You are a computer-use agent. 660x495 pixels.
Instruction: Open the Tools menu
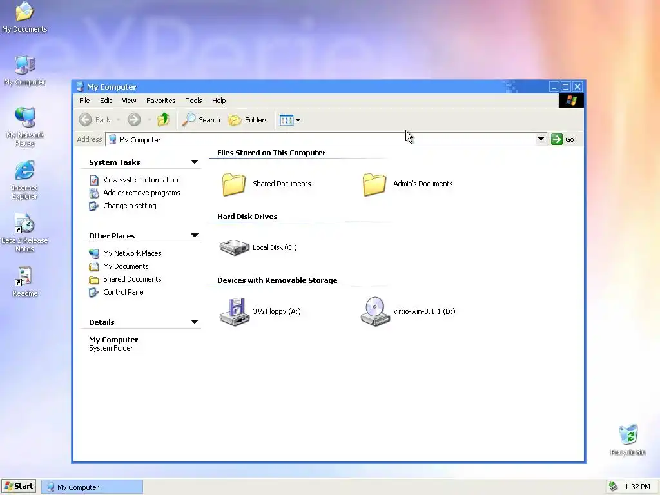(194, 101)
